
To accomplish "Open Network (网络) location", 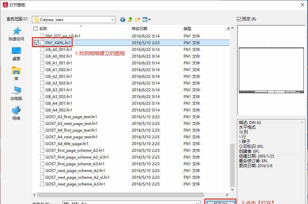I will coord(16,113).
